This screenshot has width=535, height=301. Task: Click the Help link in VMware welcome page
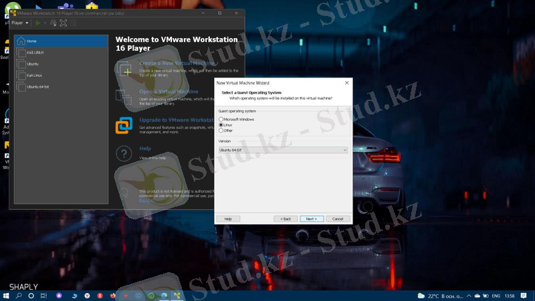click(x=145, y=148)
